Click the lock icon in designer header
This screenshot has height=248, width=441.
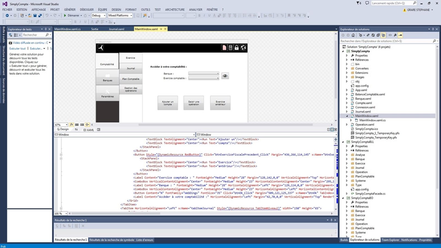(x=236, y=48)
